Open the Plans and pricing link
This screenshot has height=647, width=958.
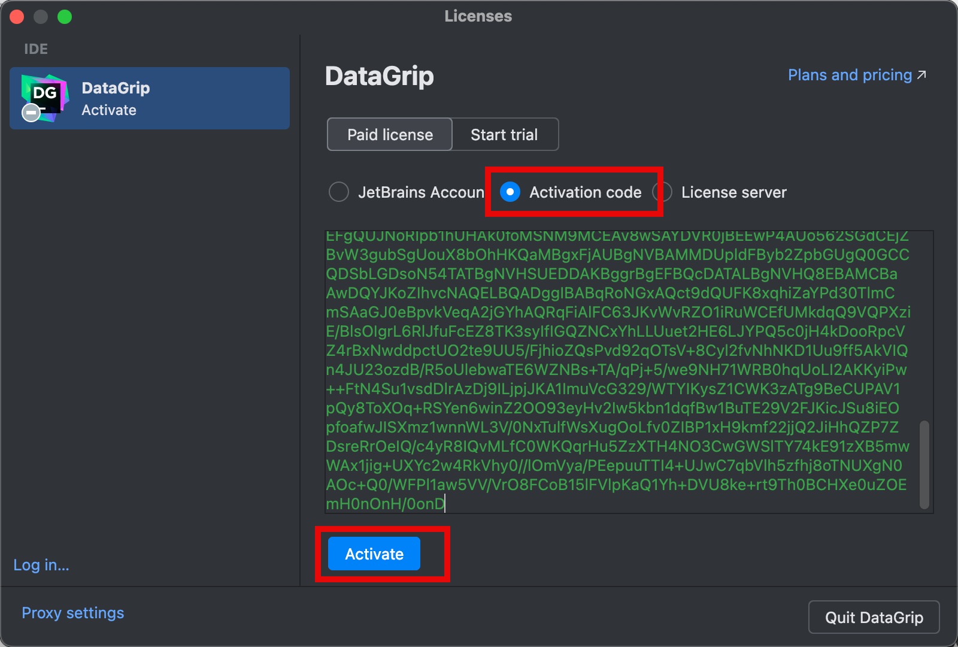(x=849, y=75)
